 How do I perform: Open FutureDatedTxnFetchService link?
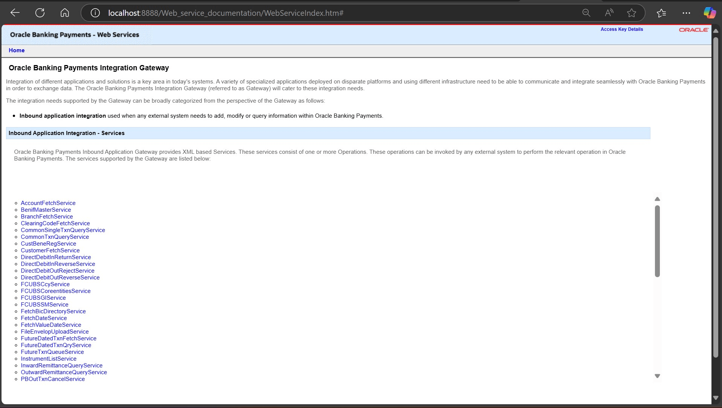click(58, 338)
